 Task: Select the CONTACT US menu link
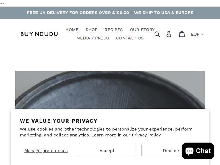(130, 38)
